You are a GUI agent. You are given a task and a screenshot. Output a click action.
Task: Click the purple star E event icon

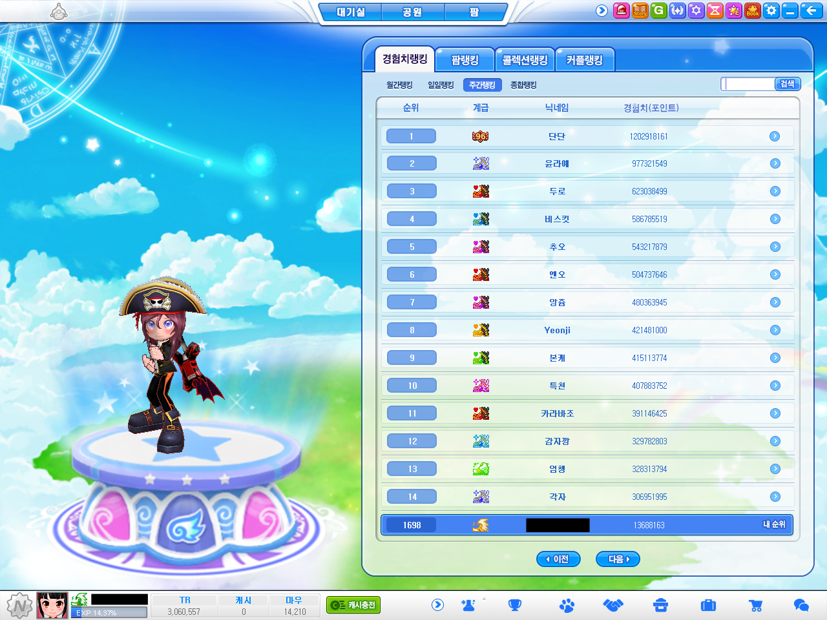(733, 10)
